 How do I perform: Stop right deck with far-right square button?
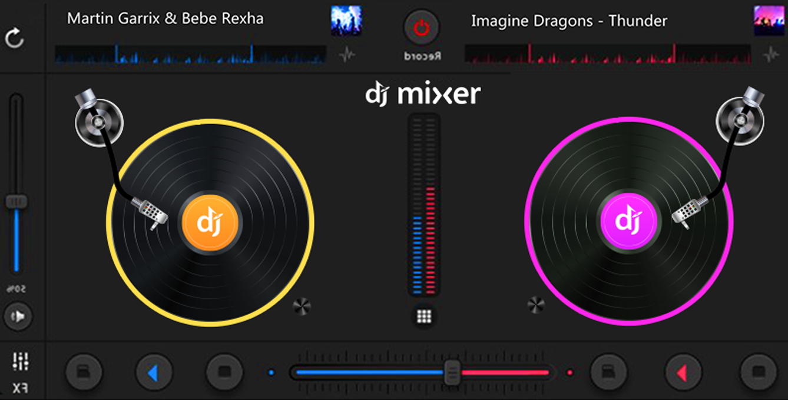pos(759,372)
